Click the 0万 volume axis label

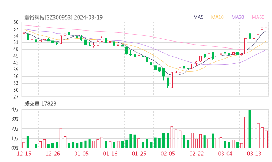15,148
